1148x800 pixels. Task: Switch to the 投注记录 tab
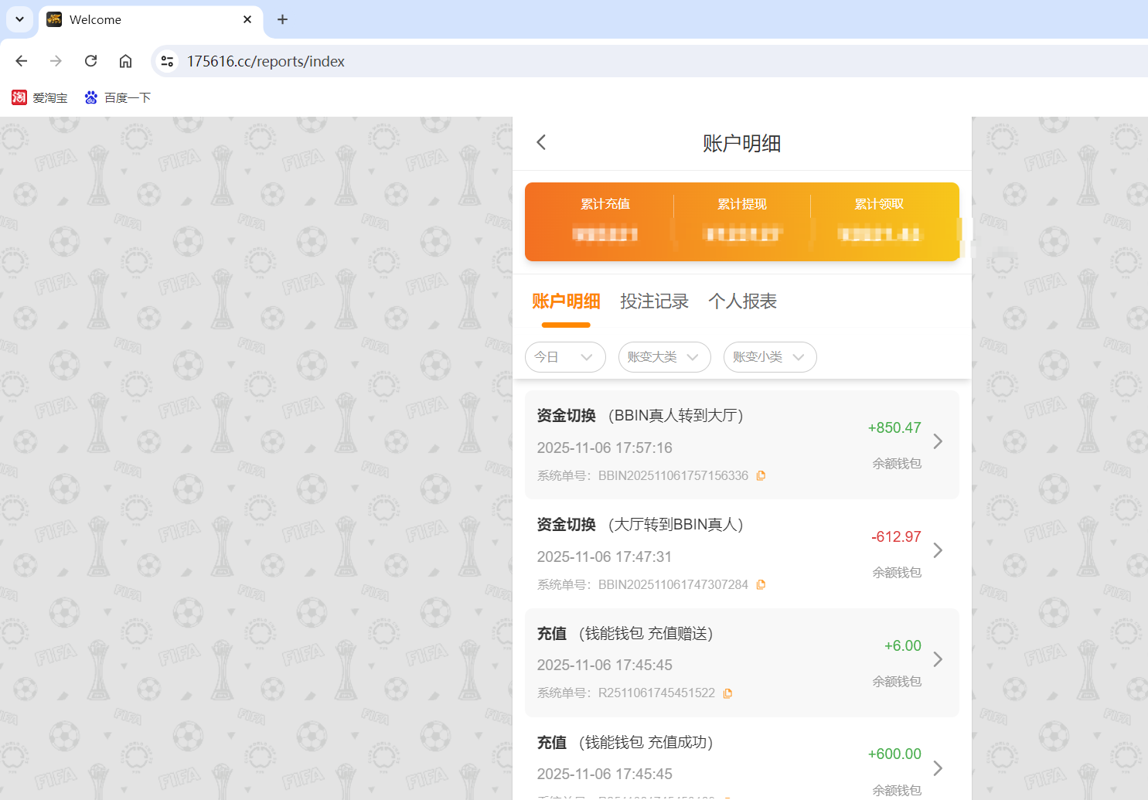654,301
